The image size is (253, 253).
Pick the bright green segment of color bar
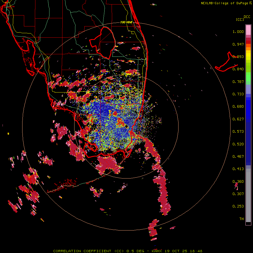[248, 77]
